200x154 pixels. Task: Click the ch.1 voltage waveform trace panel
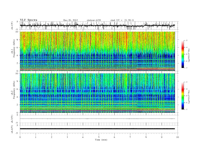pyautogui.click(x=99, y=25)
